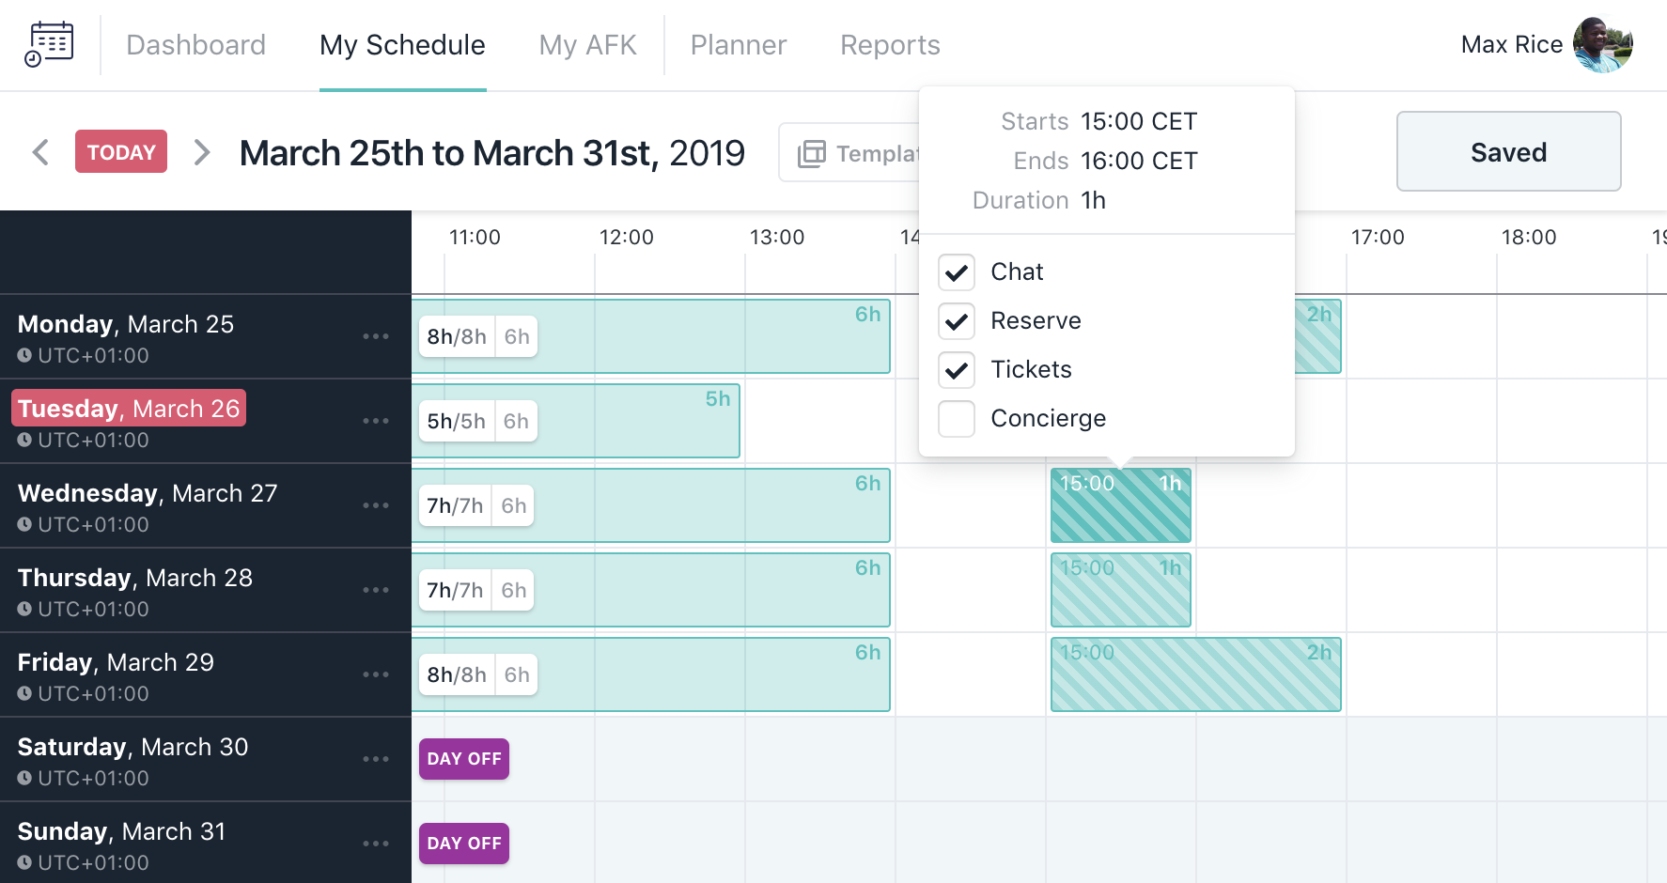Select the purple DAY OFF tag on Saturday
This screenshot has height=883, width=1667.
[464, 759]
